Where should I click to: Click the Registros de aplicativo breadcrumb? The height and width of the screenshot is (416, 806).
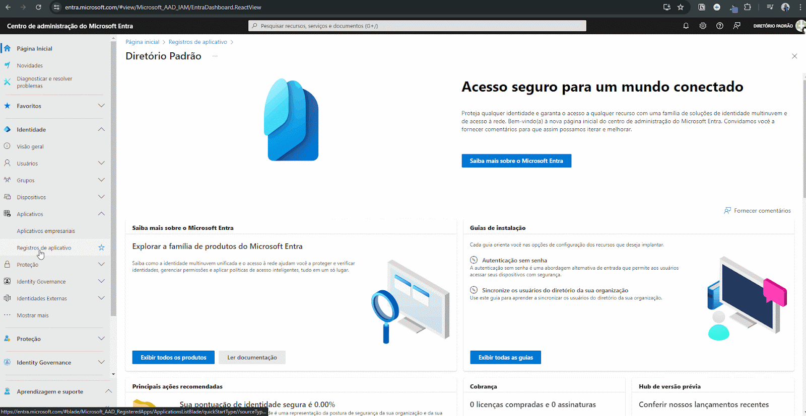(x=197, y=42)
